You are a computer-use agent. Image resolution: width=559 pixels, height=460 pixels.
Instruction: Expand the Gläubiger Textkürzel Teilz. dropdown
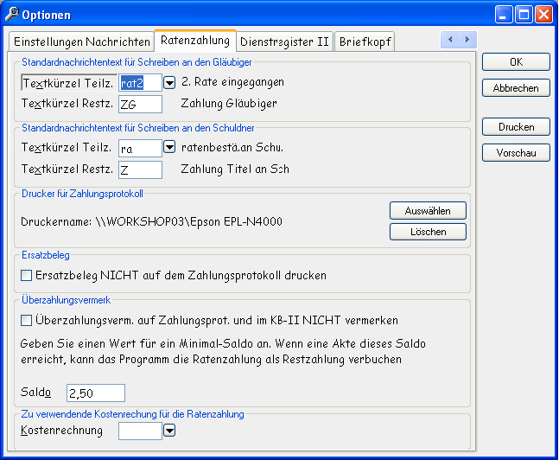[169, 83]
